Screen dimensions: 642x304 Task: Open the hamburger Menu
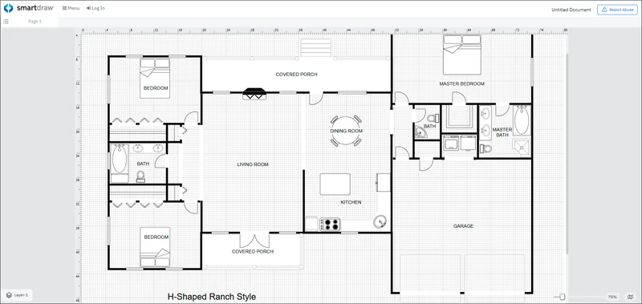point(71,8)
